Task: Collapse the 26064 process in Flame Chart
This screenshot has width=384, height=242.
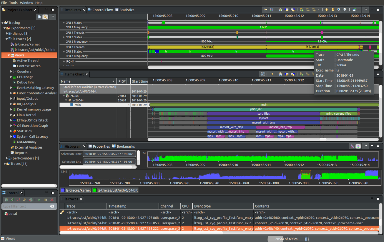Action: tap(64, 96)
